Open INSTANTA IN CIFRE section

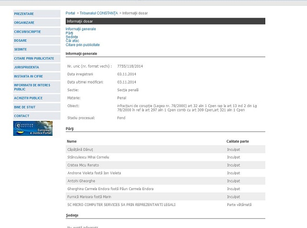(30, 76)
